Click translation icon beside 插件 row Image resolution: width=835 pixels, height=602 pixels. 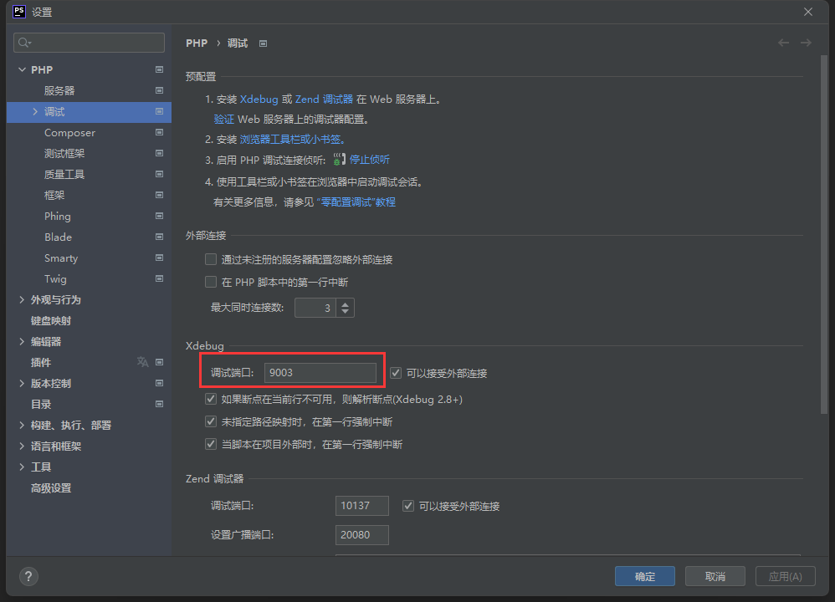coord(142,362)
